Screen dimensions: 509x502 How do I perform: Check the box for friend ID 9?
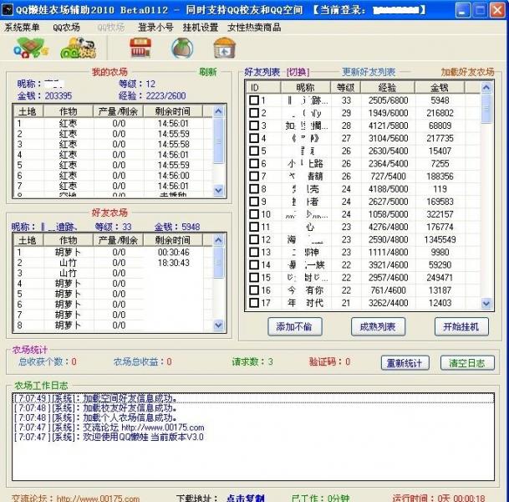[x=254, y=202]
